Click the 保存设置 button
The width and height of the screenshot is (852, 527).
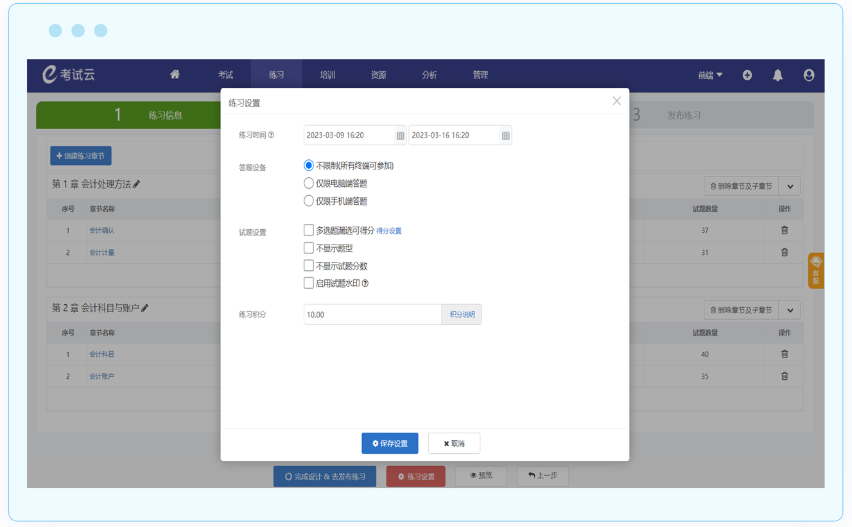[x=390, y=444]
